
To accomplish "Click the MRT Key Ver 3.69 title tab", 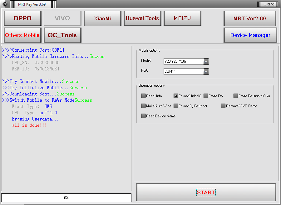I will click(x=32, y=4).
